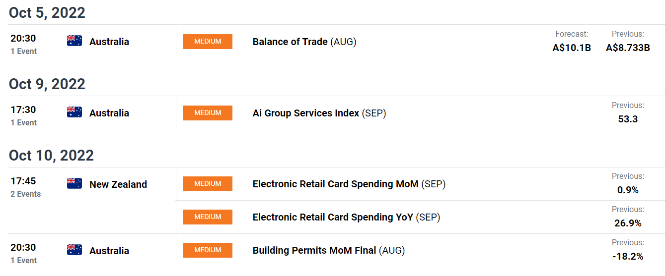Click the New Zealand country name
665x276 pixels.
click(118, 184)
